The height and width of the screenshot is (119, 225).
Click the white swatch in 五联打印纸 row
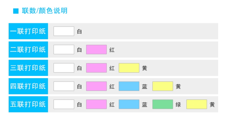(64, 104)
